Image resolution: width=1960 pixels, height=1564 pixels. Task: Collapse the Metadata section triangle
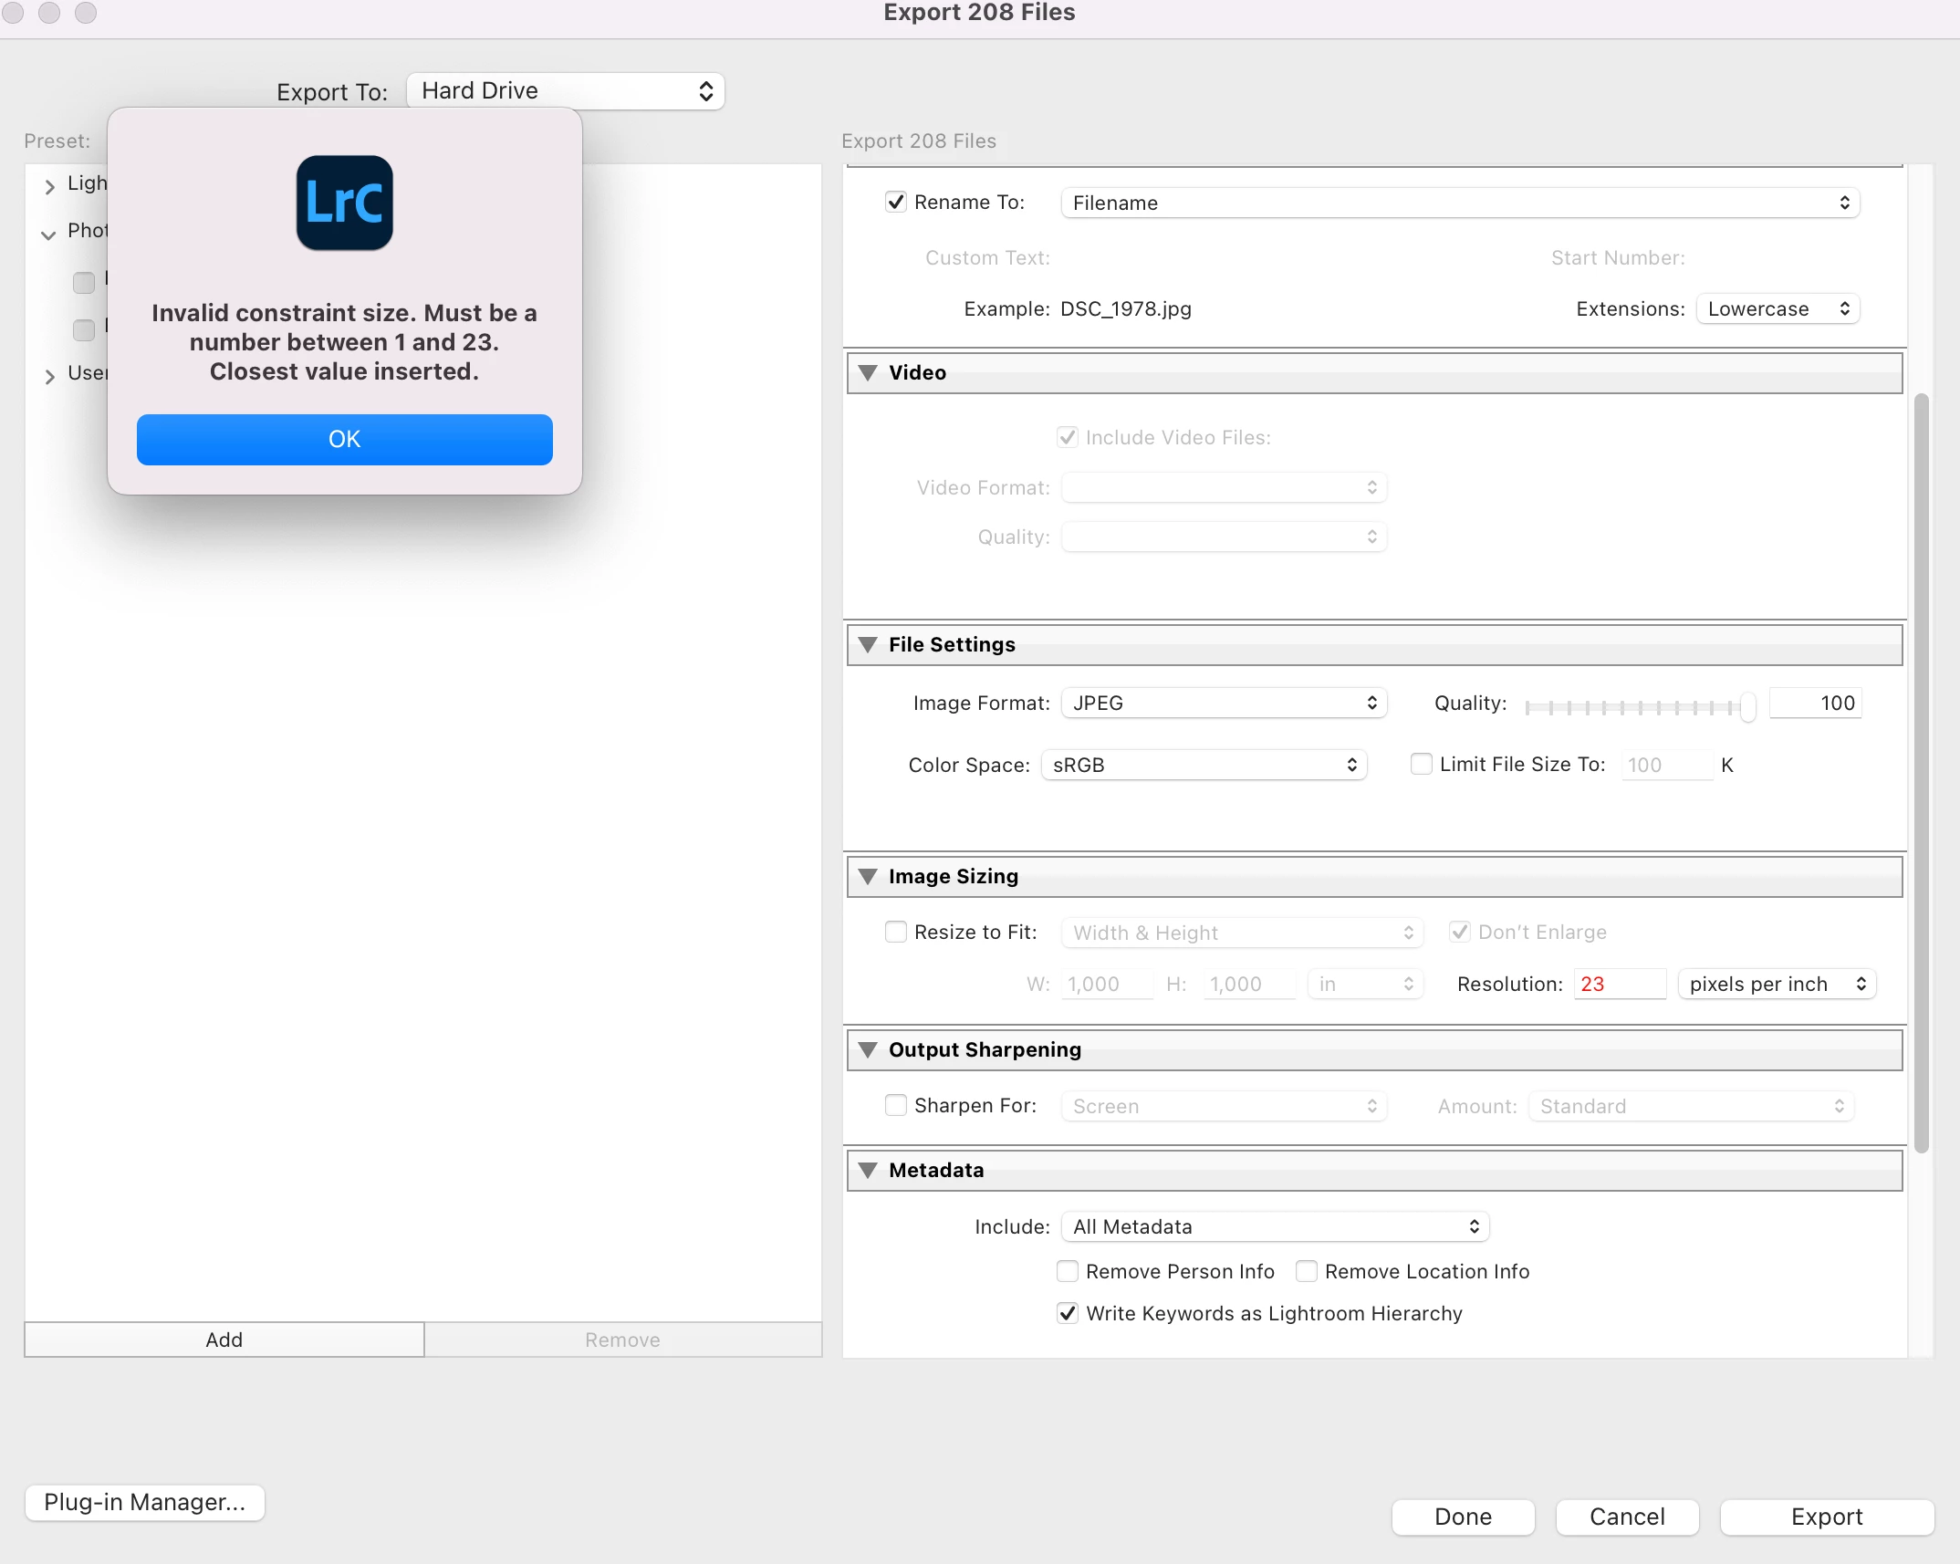868,1170
